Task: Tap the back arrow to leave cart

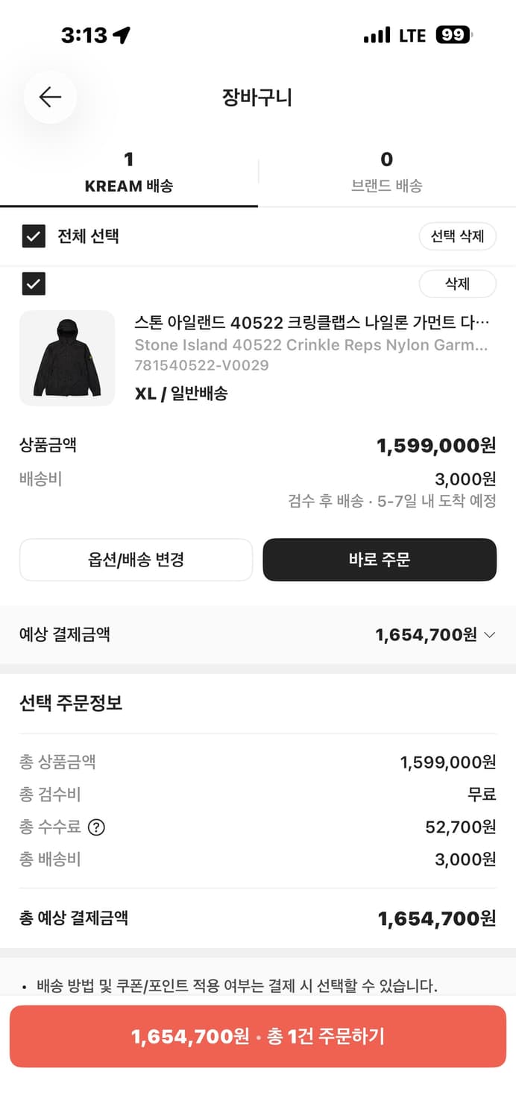Action: pos(49,97)
